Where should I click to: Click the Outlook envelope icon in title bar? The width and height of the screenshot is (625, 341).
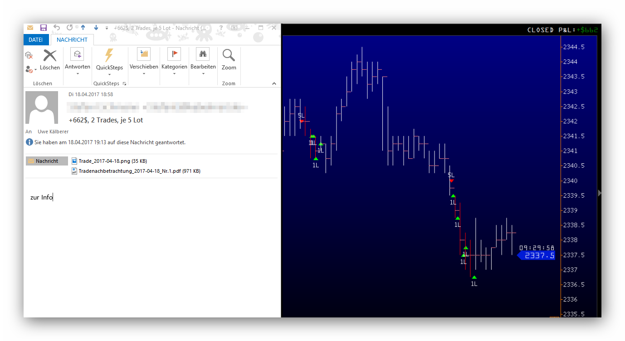coord(30,28)
